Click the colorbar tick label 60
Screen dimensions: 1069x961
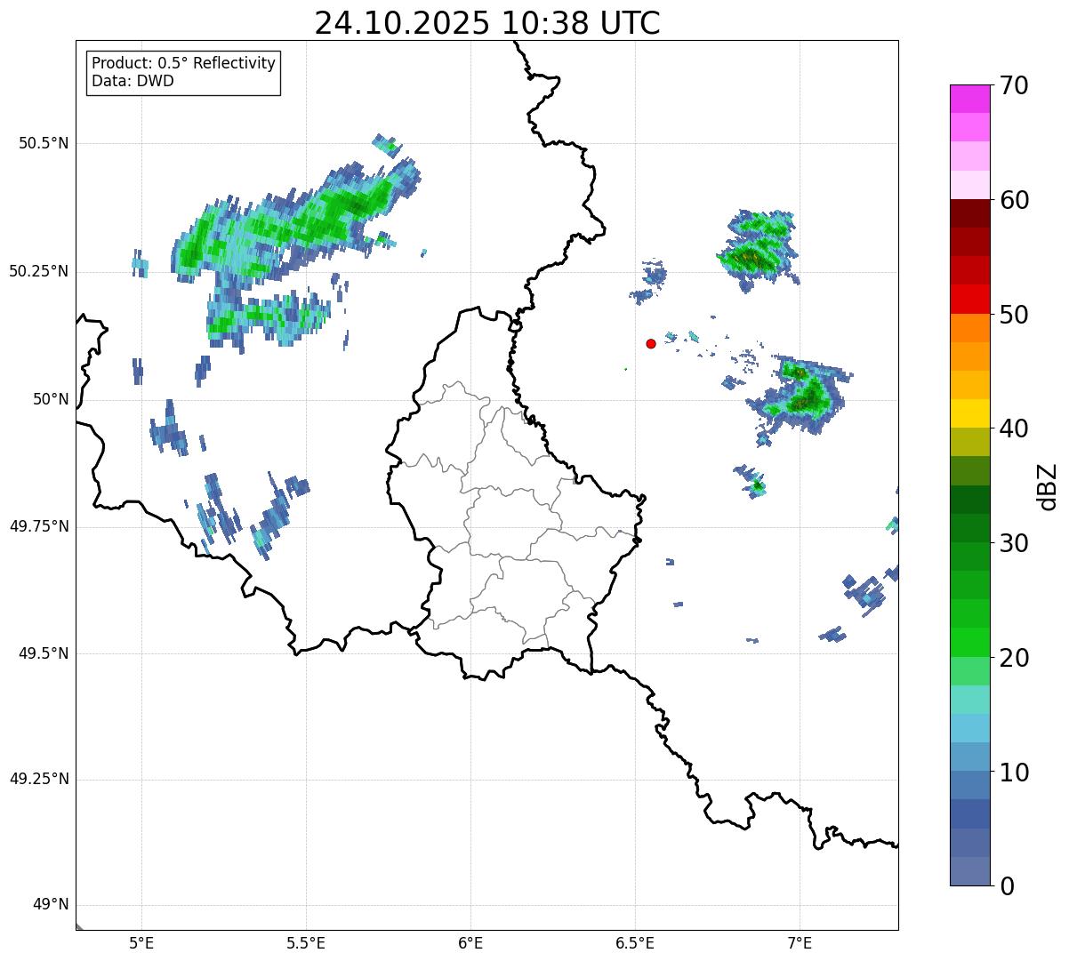click(x=1014, y=200)
